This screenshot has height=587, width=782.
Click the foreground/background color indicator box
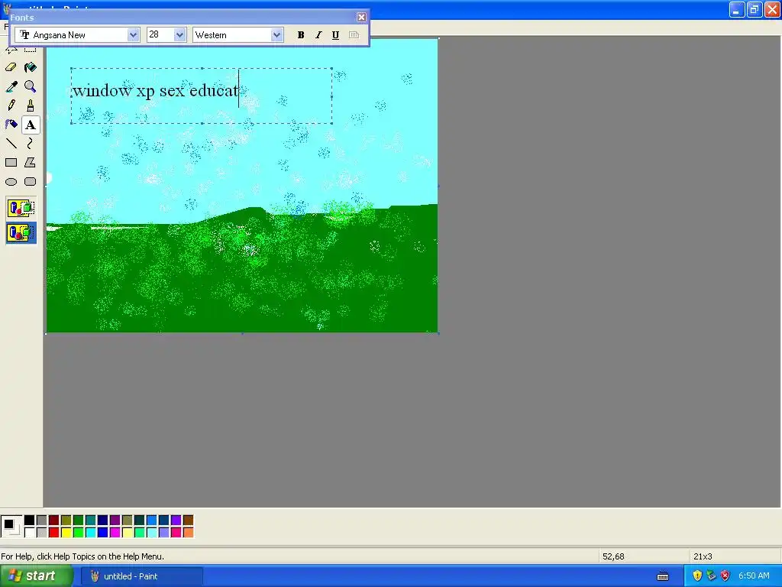pos(11,527)
